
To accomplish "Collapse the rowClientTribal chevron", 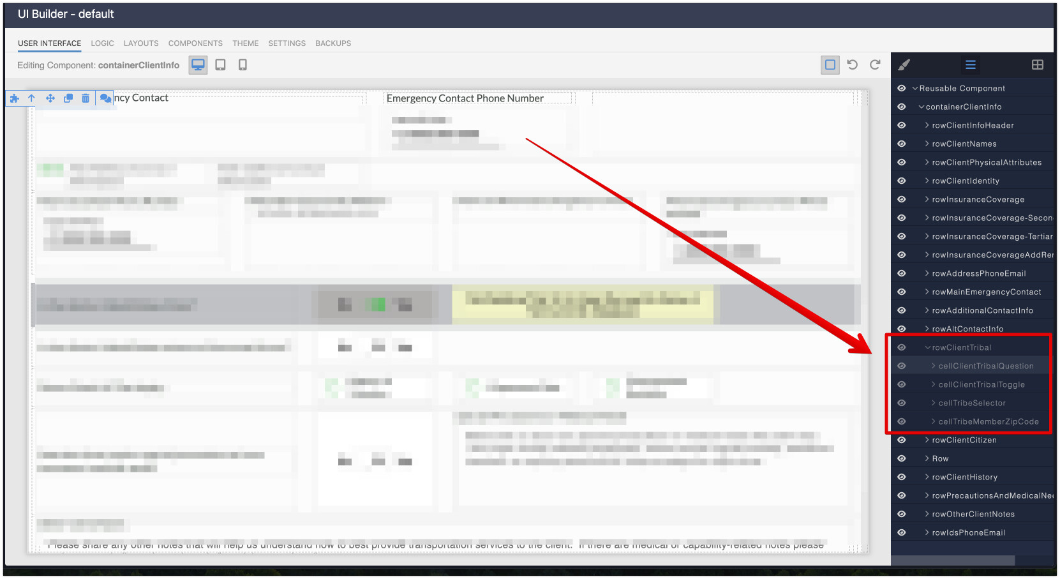I will (928, 347).
